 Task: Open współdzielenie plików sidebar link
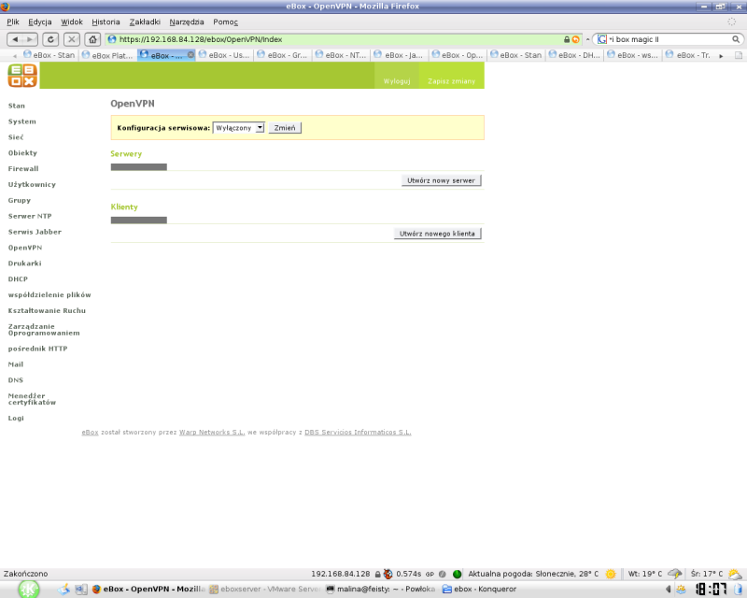pos(49,294)
